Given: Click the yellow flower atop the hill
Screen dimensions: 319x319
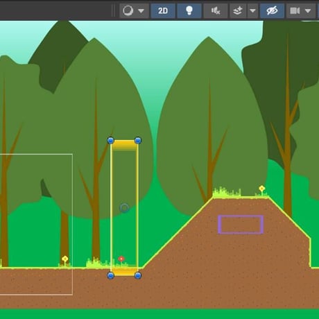Looking at the screenshot, I should (x=261, y=191).
